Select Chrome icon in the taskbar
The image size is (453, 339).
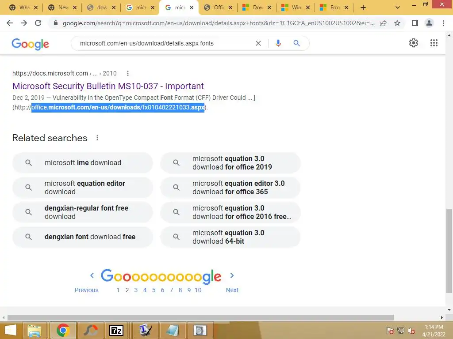[63, 330]
